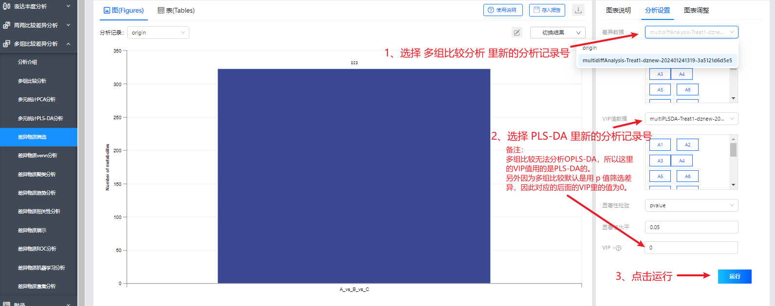
Task: Click the 存入报告 button
Action: 547,10
